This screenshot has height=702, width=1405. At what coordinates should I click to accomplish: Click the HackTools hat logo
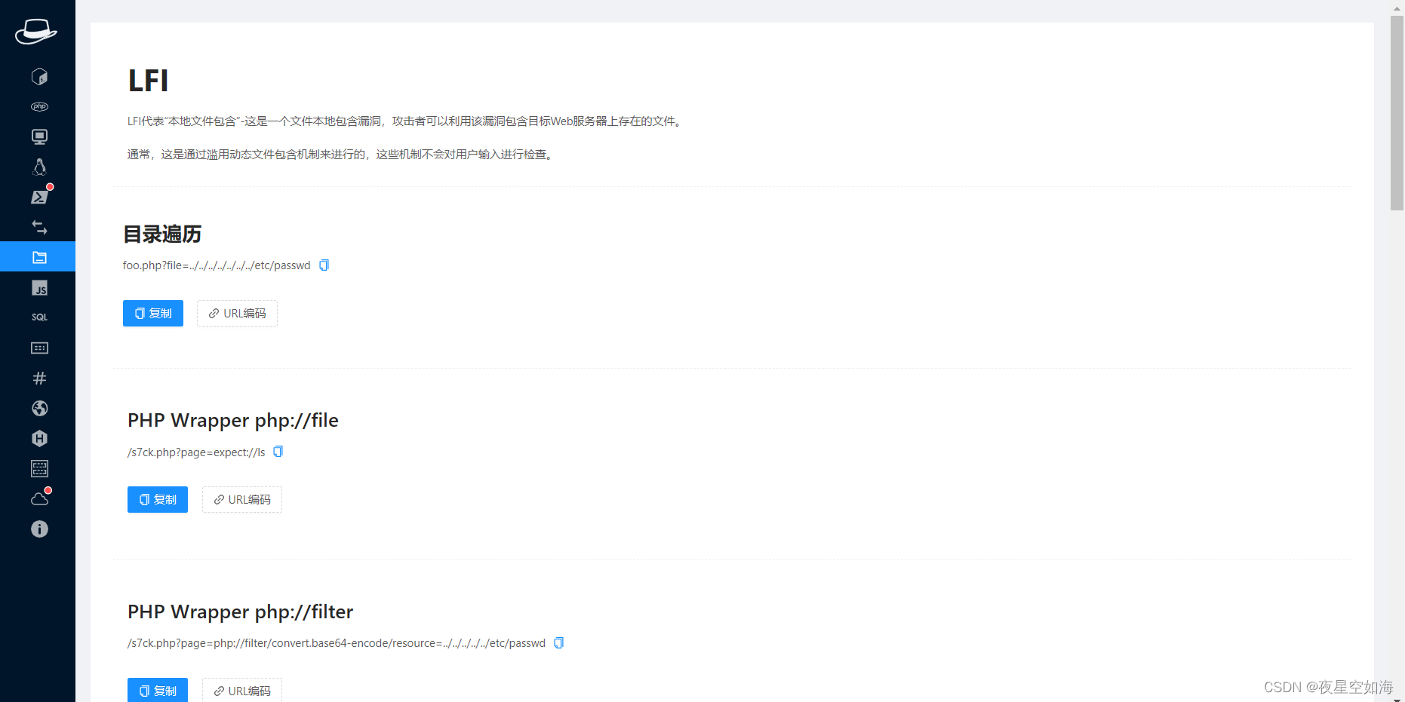click(36, 32)
